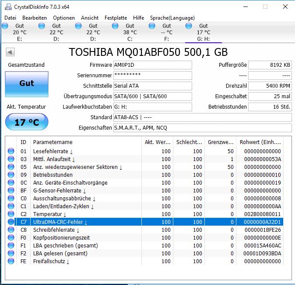295x285 pixels.
Task: Click the Übertragungsmodus field SATA/600
Action: tap(153, 96)
